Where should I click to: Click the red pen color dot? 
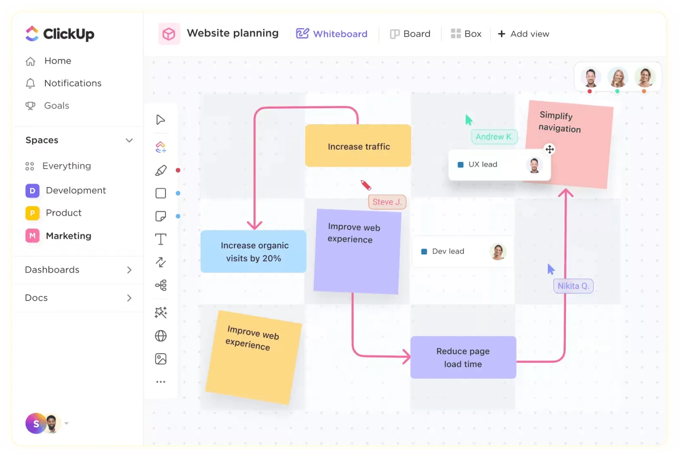click(178, 170)
